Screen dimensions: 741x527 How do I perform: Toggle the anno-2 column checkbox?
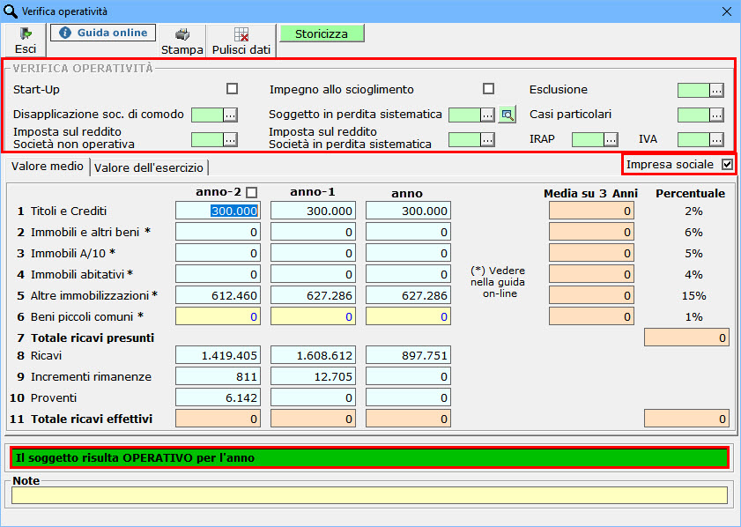(x=252, y=193)
